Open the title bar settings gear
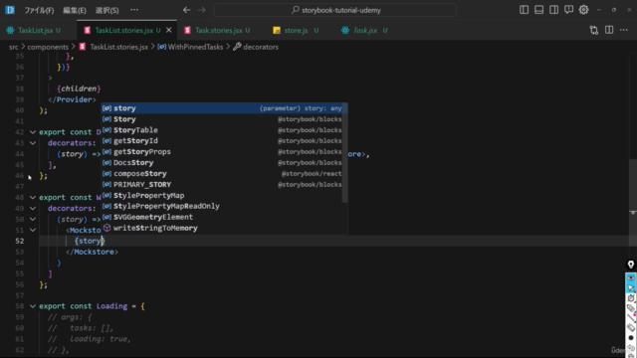 pos(583,10)
